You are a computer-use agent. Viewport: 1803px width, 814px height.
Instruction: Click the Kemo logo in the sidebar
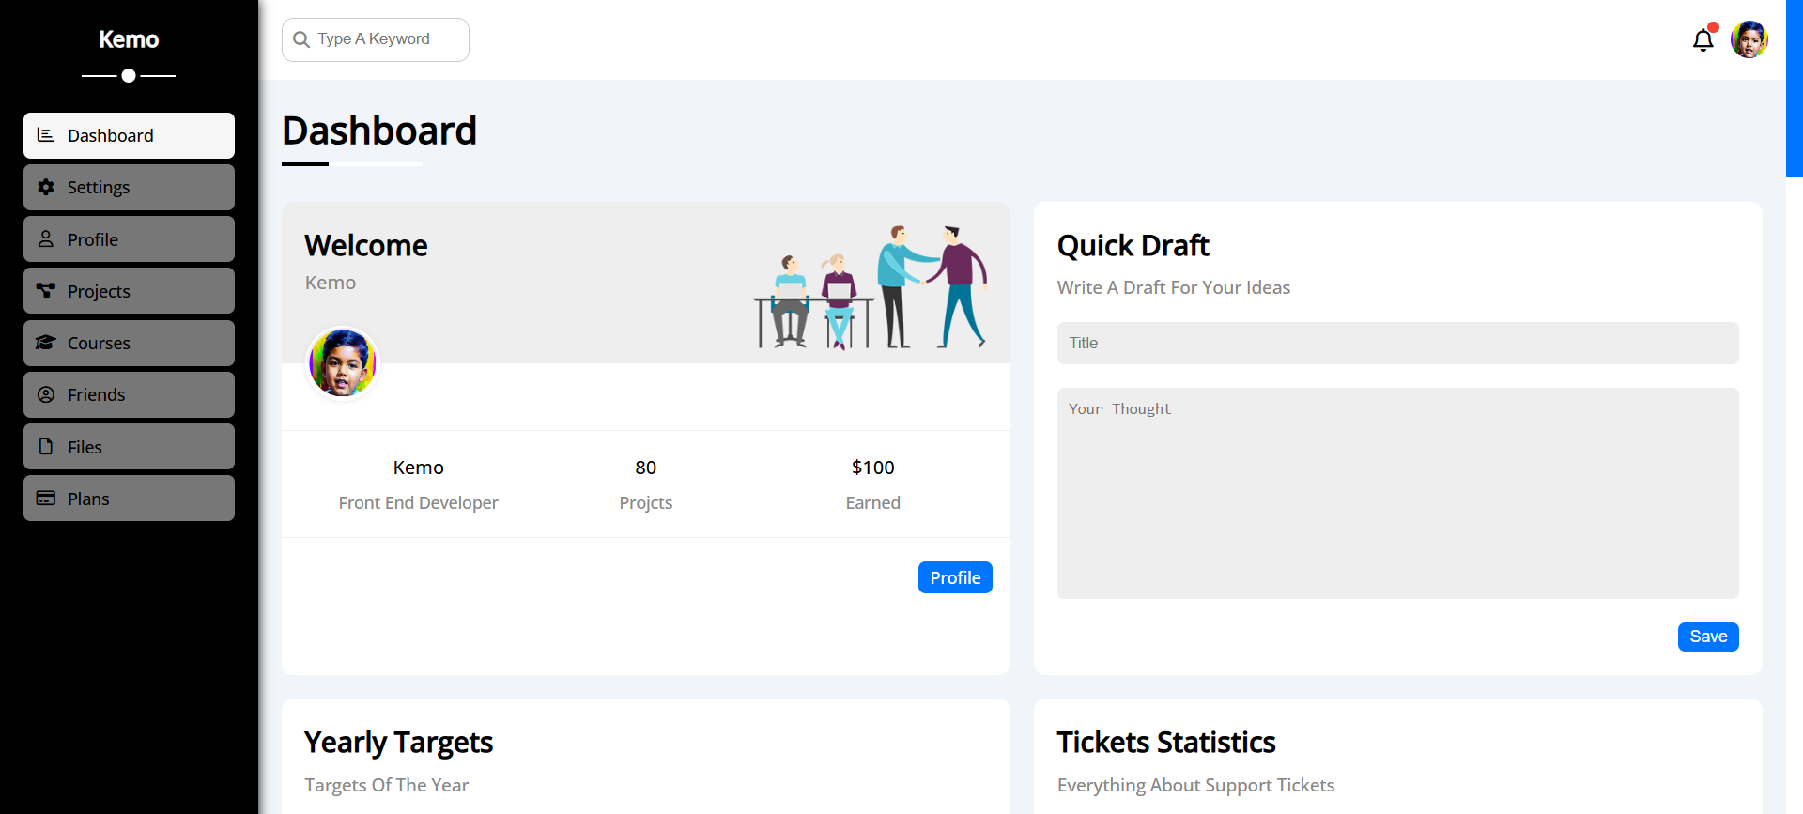click(x=129, y=39)
